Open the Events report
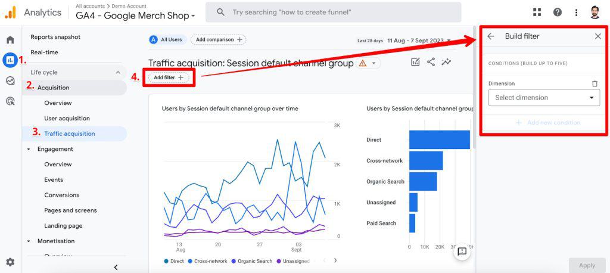The image size is (610, 273). [x=54, y=180]
